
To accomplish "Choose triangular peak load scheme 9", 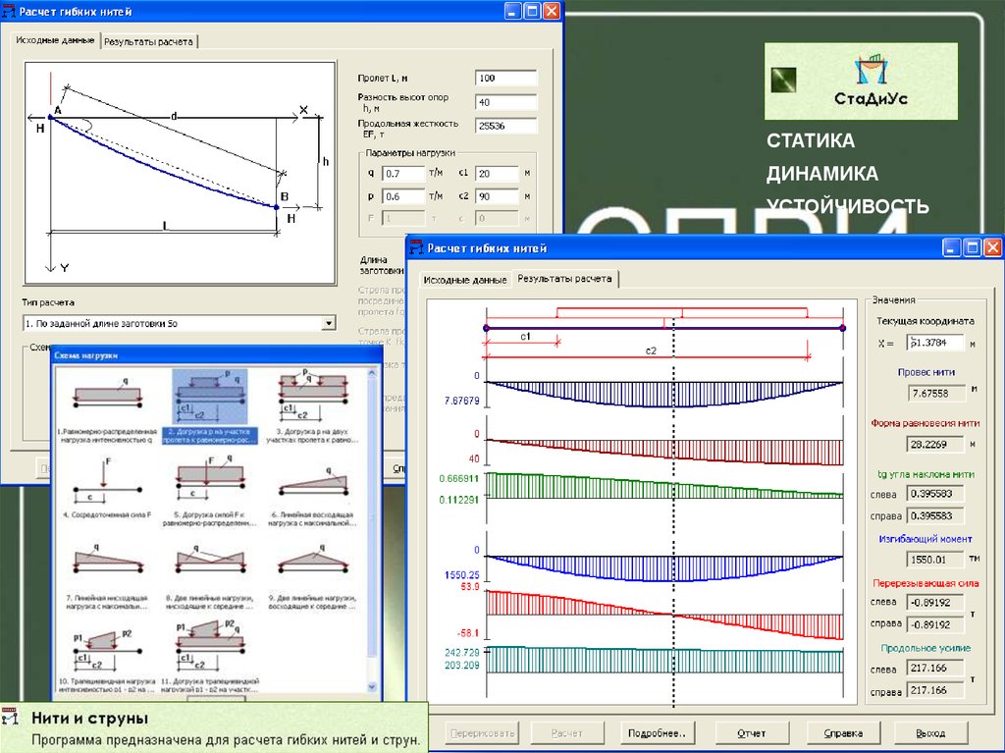I will (311, 562).
